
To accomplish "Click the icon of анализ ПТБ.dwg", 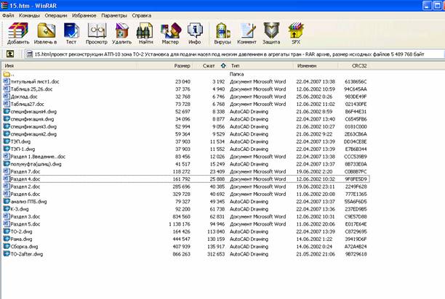I will [7, 202].
